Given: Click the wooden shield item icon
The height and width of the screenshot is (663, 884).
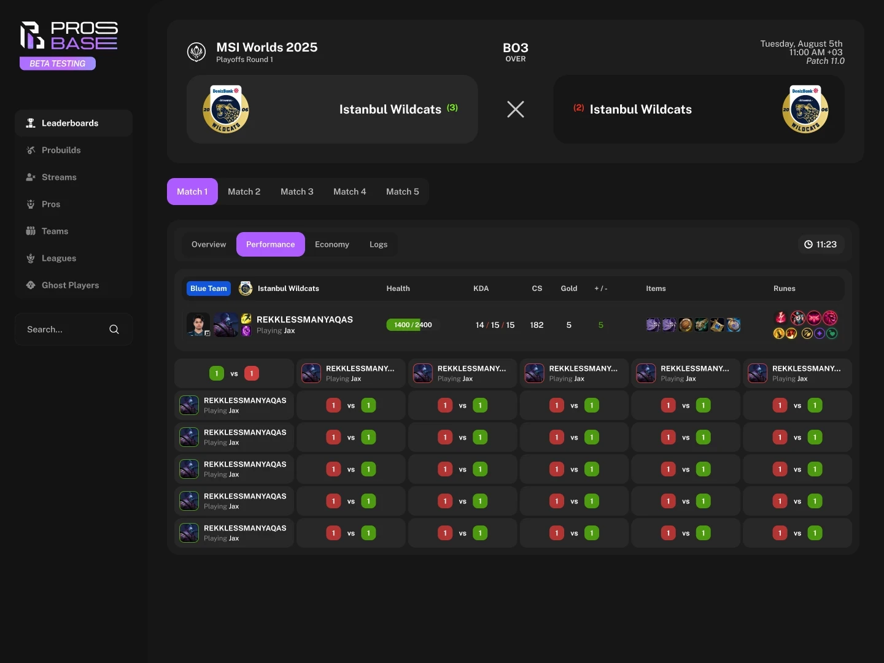Looking at the screenshot, I should click(686, 325).
